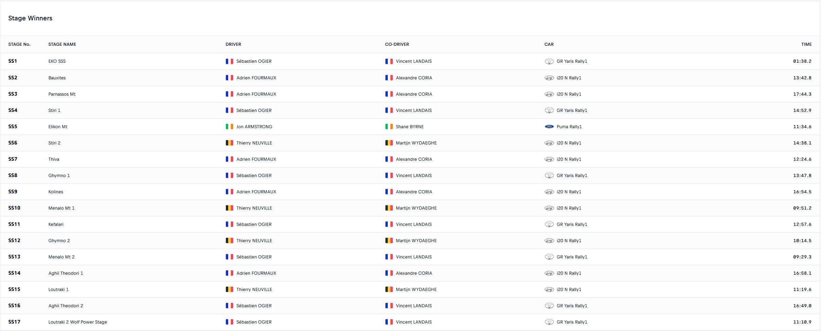Viewport: 821px width, 331px height.
Task: Click the SS12 stage number
Action: 14,240
